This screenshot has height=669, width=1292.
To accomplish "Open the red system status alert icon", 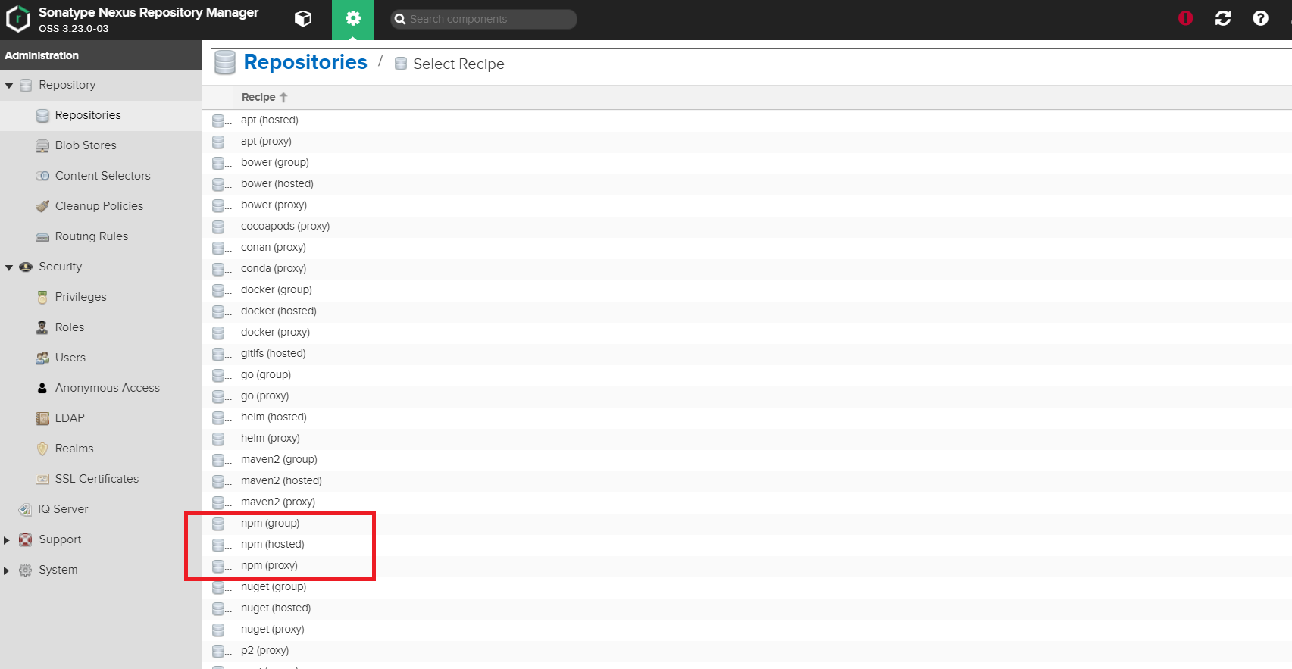I will [x=1185, y=18].
